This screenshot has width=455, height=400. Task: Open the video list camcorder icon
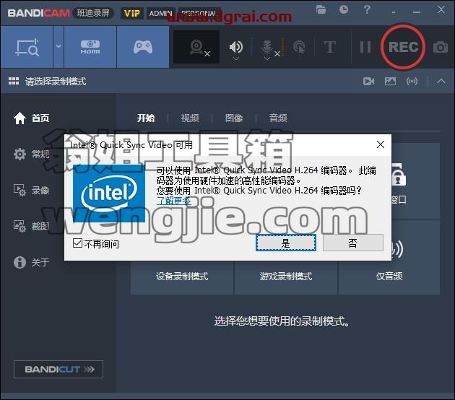(368, 81)
